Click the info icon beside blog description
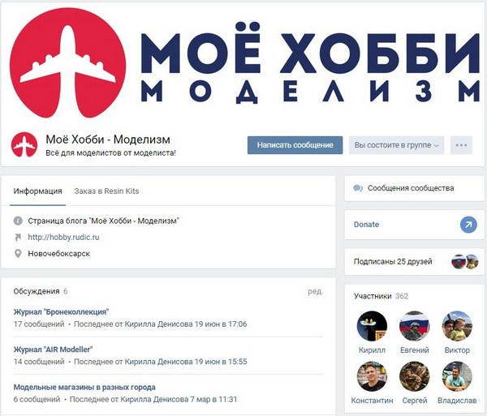 pos(18,221)
